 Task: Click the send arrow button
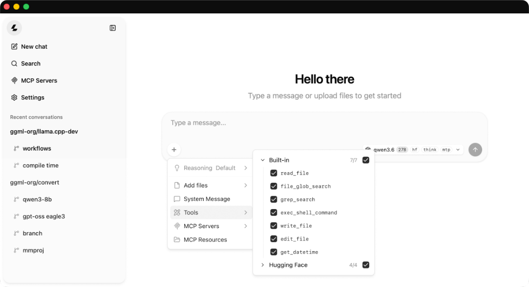[x=475, y=150]
